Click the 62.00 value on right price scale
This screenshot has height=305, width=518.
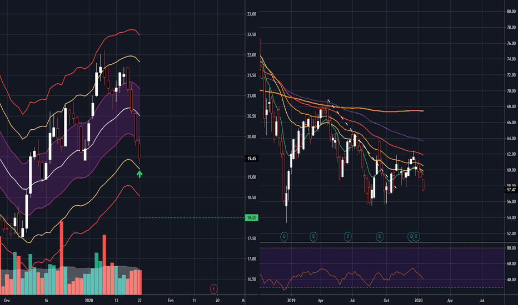tap(511, 154)
